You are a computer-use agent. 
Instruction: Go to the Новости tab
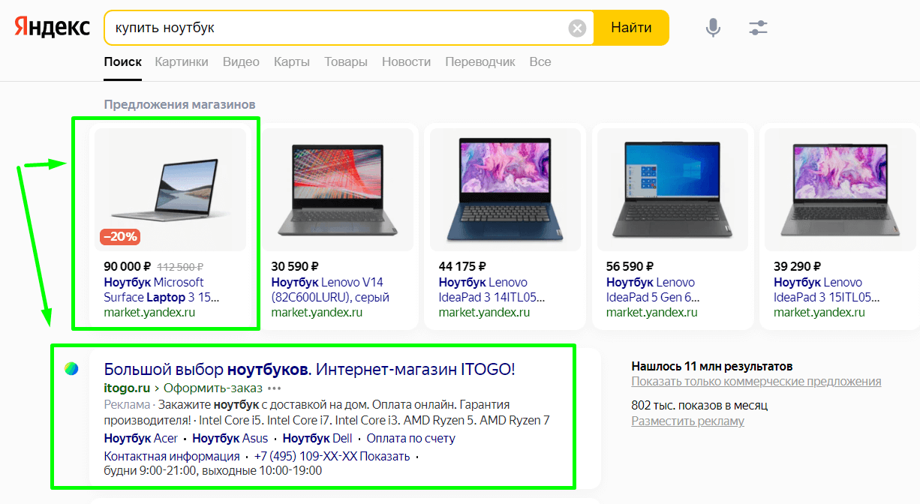(x=406, y=62)
